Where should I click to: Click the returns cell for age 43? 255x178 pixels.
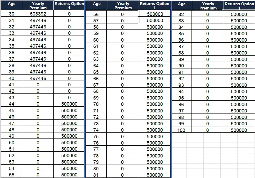[69, 97]
